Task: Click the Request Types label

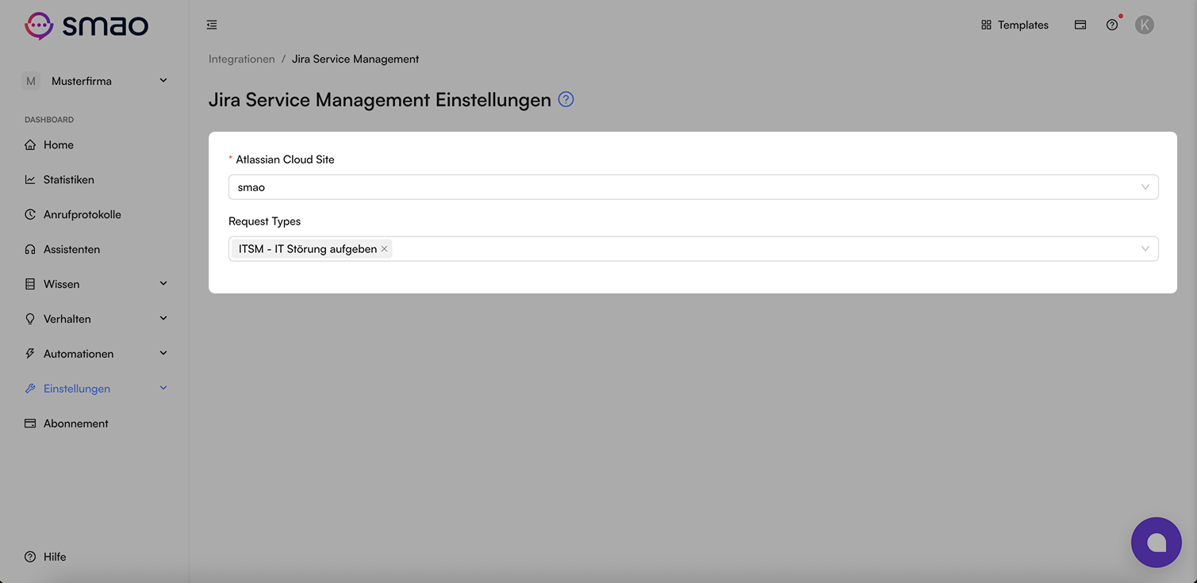Action: [x=265, y=221]
